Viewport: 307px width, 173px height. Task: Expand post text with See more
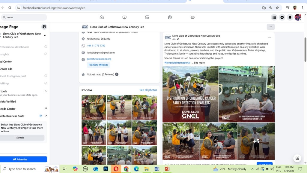(x=199, y=62)
